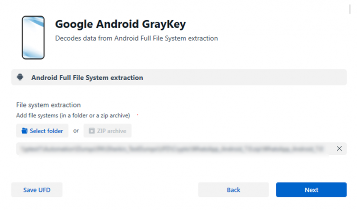Click the blue folder icon on Select folder
Viewport: 357px width, 210px height.
tap(24, 131)
